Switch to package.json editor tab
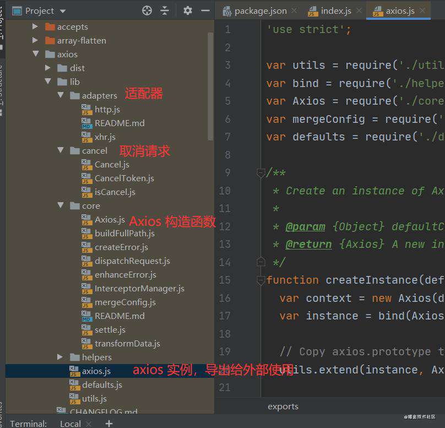This screenshot has width=445, height=428. 261,11
